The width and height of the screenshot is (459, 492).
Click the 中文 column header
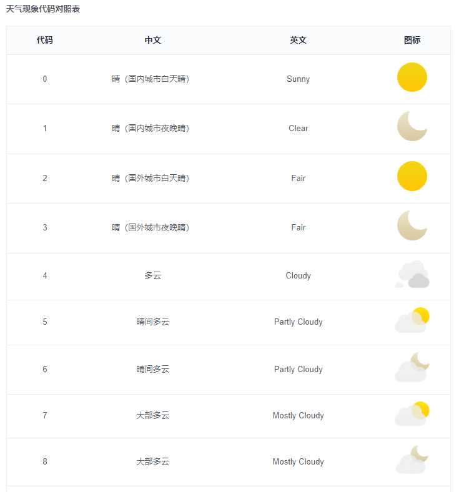(153, 40)
